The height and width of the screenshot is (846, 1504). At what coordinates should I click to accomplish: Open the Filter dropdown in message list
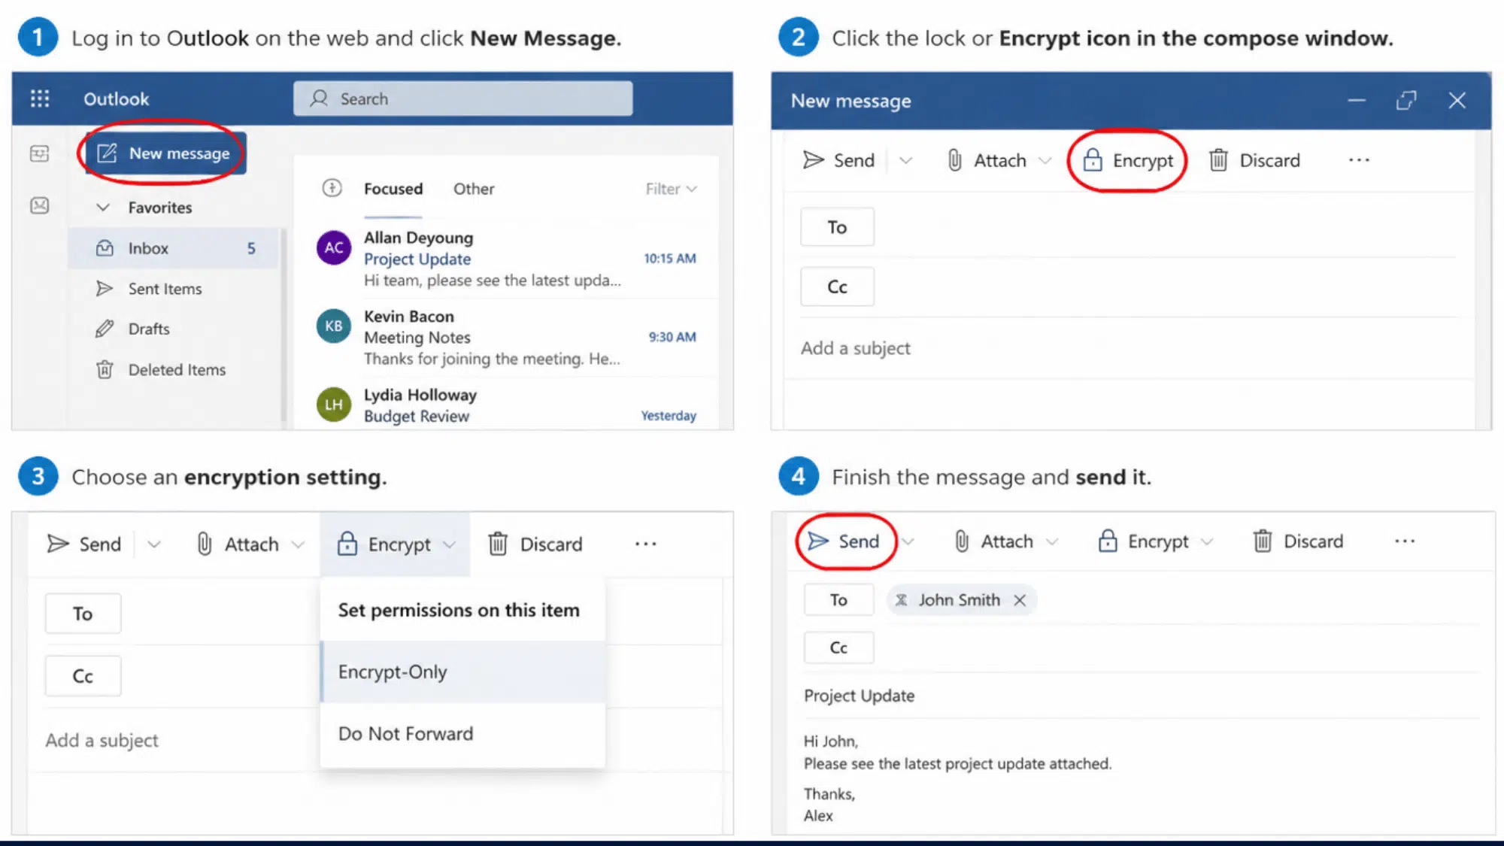point(671,189)
